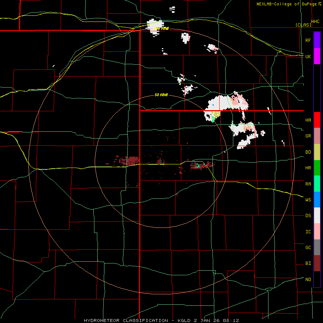Click the NEXLAB-College of DuPage credit text

(x=286, y=4)
